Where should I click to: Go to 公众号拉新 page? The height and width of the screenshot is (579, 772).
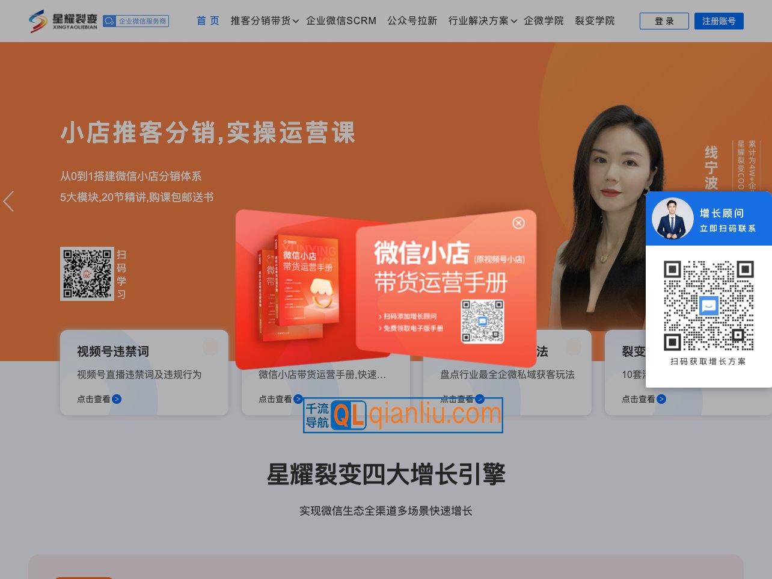pyautogui.click(x=412, y=21)
